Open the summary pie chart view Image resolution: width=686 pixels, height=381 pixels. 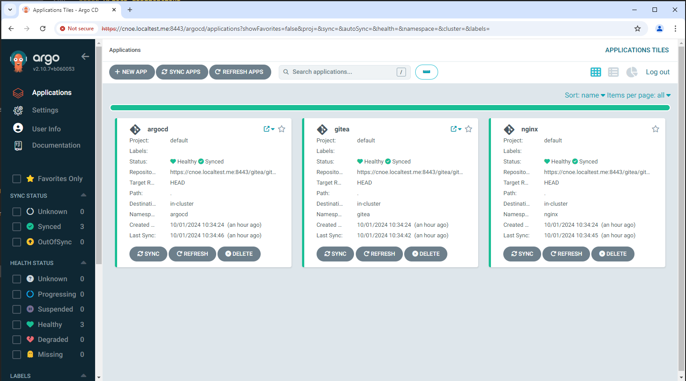point(631,72)
